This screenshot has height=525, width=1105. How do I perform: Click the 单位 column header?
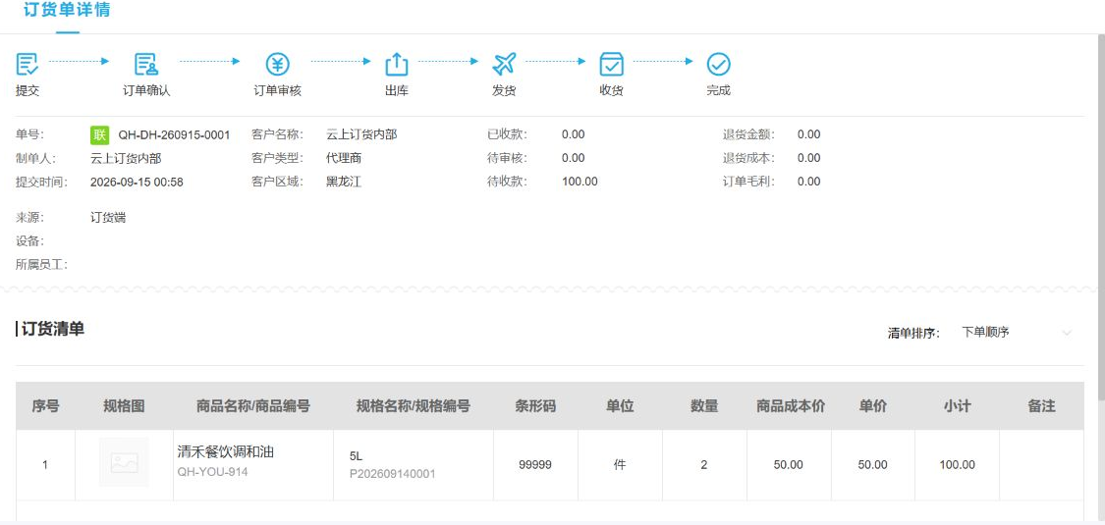(620, 406)
